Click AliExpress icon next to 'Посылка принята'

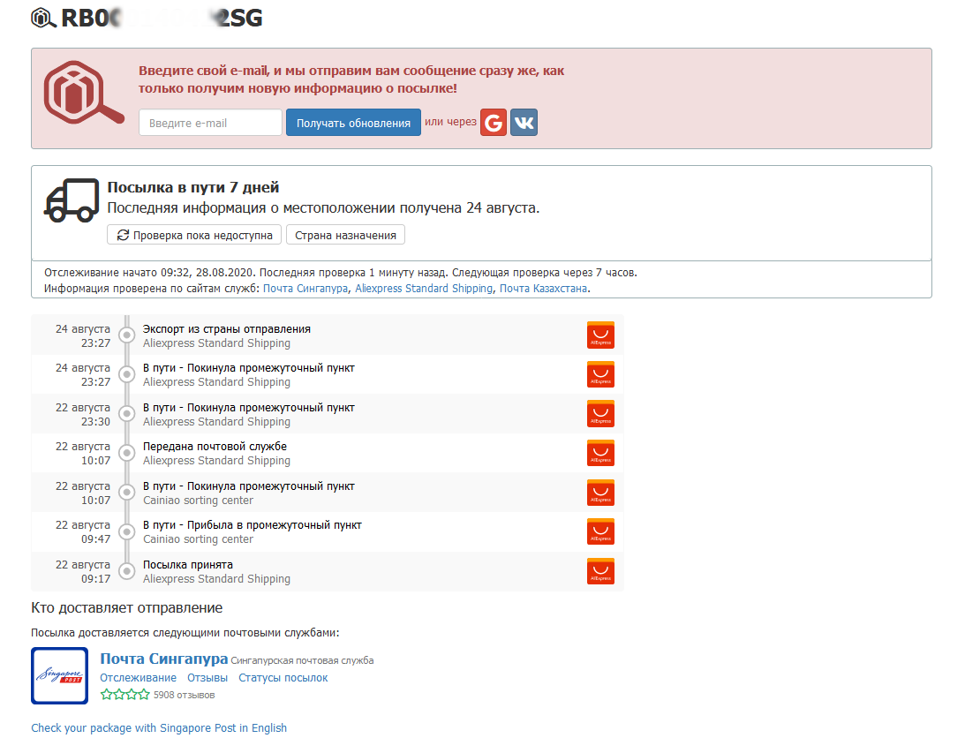click(x=600, y=571)
